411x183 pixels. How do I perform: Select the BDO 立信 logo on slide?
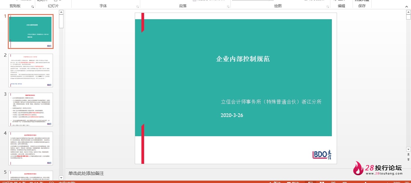(322, 154)
